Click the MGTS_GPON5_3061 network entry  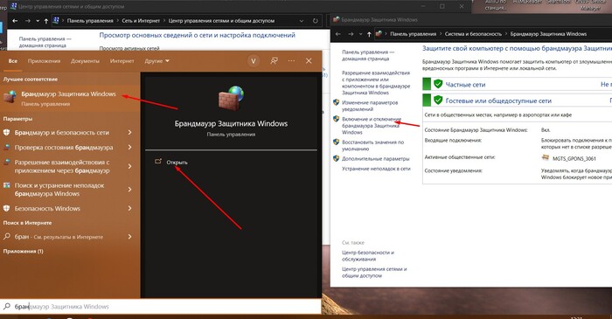click(x=574, y=158)
